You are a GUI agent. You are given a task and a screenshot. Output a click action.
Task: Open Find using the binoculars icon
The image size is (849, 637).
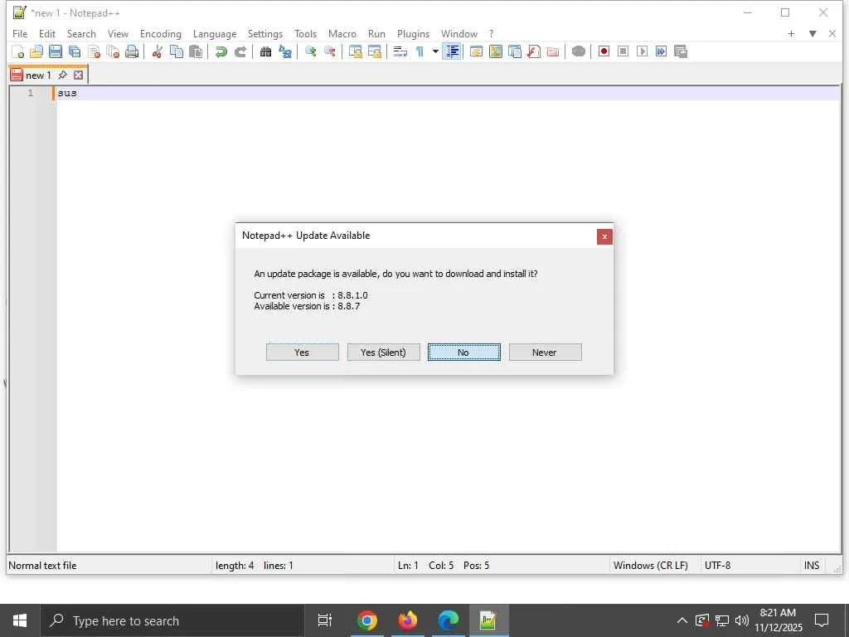(x=265, y=52)
